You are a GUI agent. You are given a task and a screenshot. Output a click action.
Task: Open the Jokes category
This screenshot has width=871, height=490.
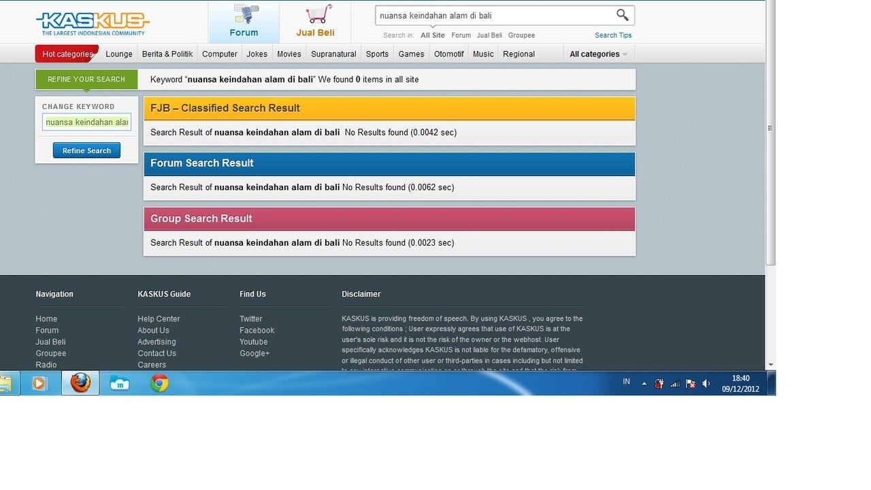pyautogui.click(x=257, y=54)
